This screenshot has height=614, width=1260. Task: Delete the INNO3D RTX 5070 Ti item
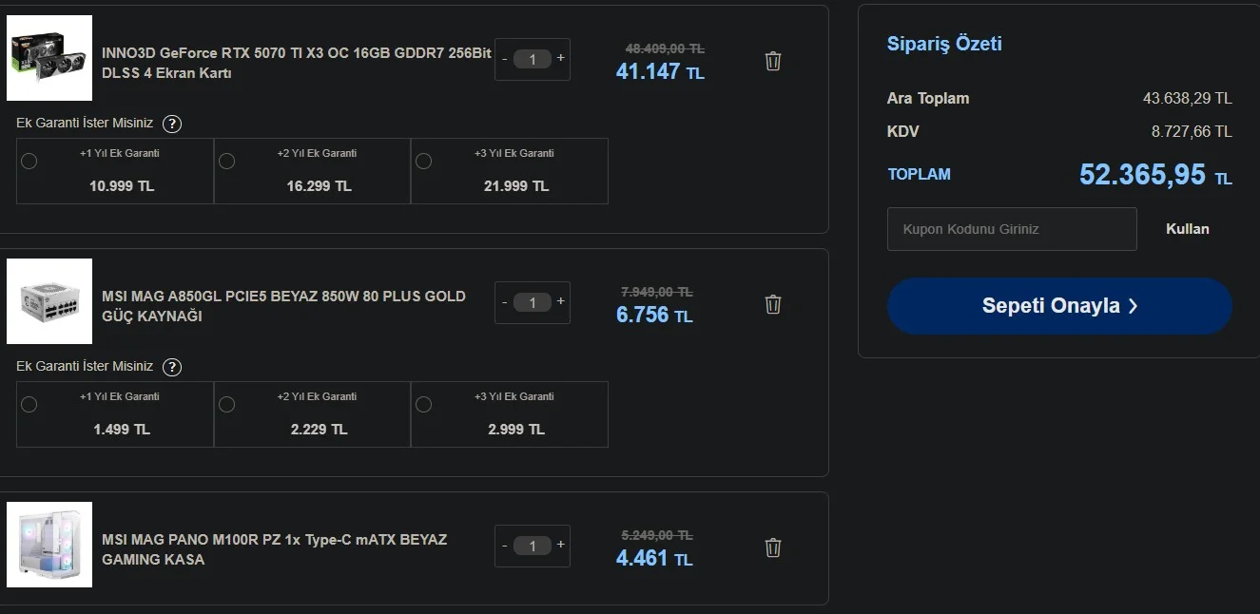tap(773, 61)
